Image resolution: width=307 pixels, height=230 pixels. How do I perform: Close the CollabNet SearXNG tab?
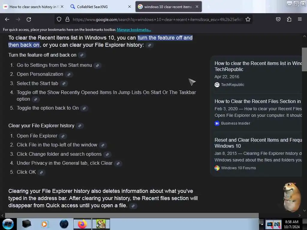click(x=130, y=7)
